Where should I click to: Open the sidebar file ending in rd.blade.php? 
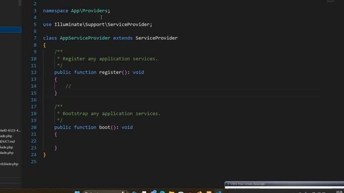click(9, 164)
